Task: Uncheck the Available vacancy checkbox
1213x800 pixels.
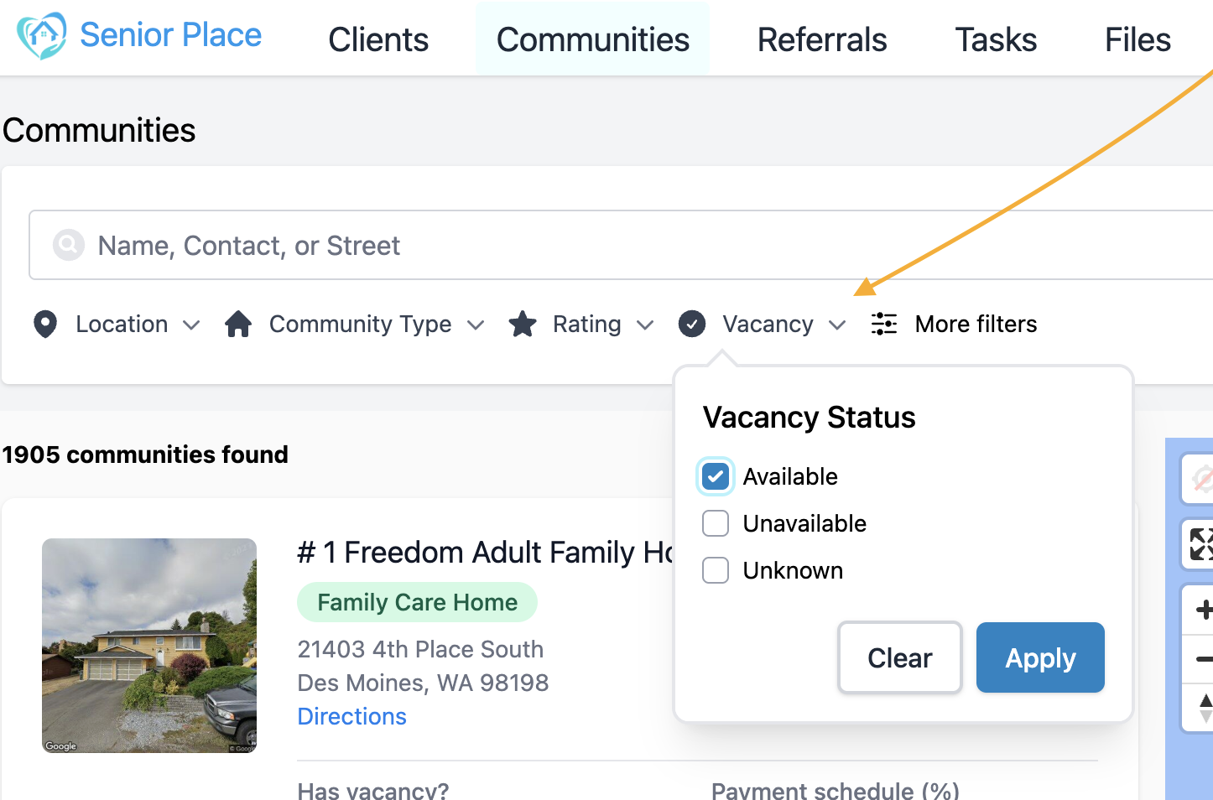Action: (716, 476)
